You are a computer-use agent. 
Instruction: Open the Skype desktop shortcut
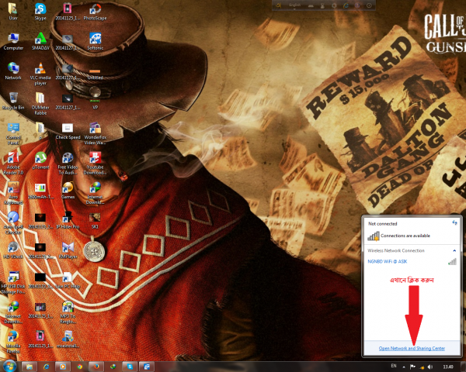pos(40,12)
